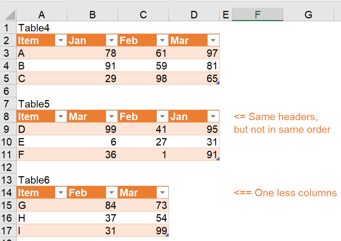Select the column F header
The width and height of the screenshot is (341, 241).
click(x=258, y=15)
